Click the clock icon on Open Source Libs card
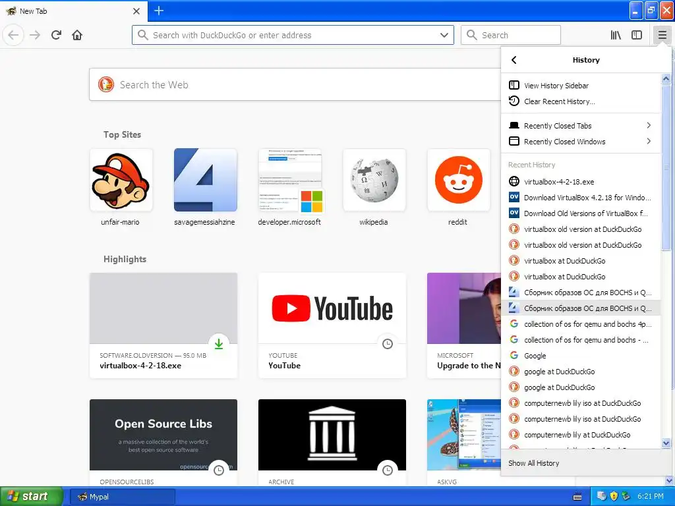 pos(219,470)
